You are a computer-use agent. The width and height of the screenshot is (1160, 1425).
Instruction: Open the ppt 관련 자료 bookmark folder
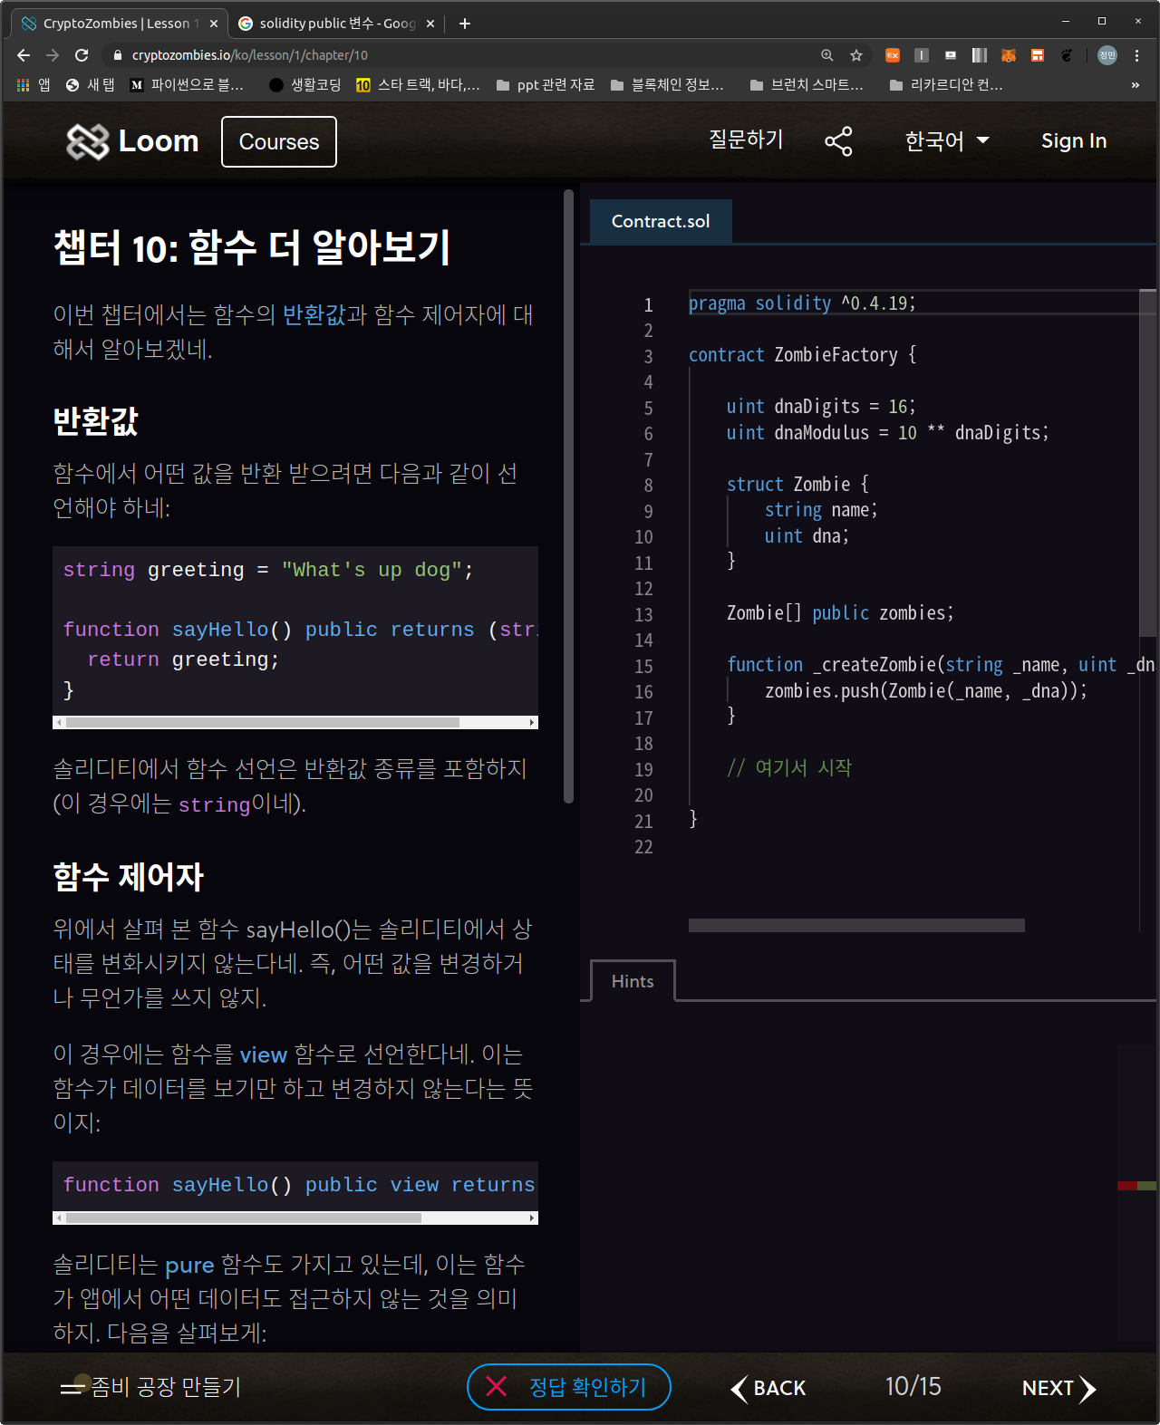(x=546, y=85)
